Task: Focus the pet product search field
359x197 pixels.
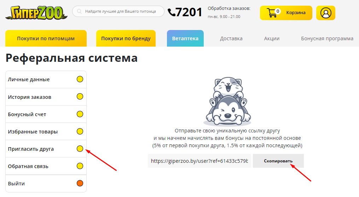Action: [x=118, y=11]
